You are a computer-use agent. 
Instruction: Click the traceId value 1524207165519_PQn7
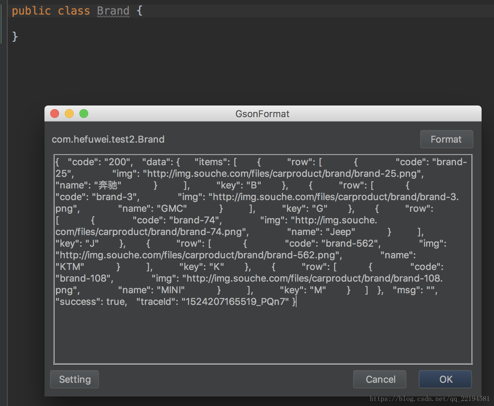pos(235,302)
